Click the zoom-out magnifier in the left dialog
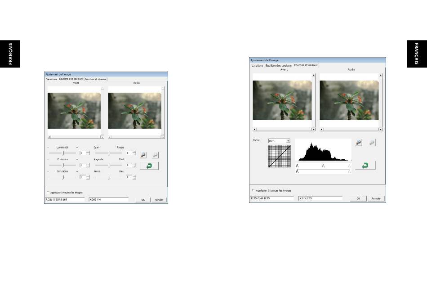The height and width of the screenshot is (301, 427). coord(155,155)
